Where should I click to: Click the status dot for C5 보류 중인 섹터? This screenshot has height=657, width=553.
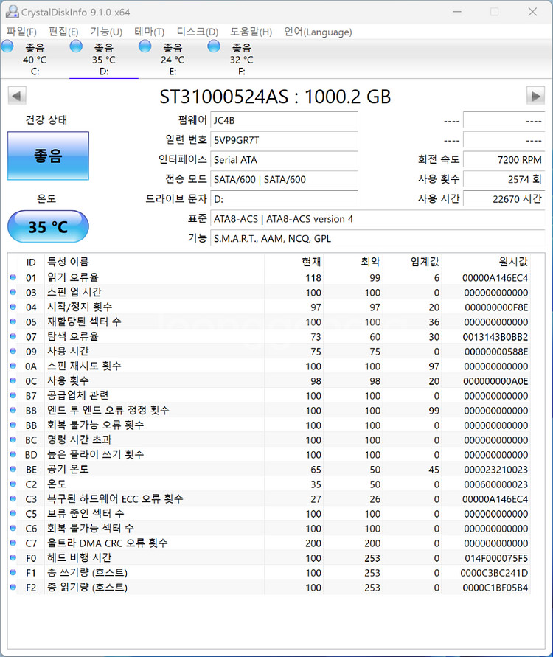point(13,514)
